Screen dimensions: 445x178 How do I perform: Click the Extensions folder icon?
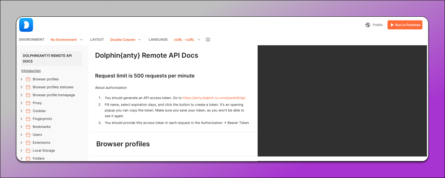(x=28, y=143)
